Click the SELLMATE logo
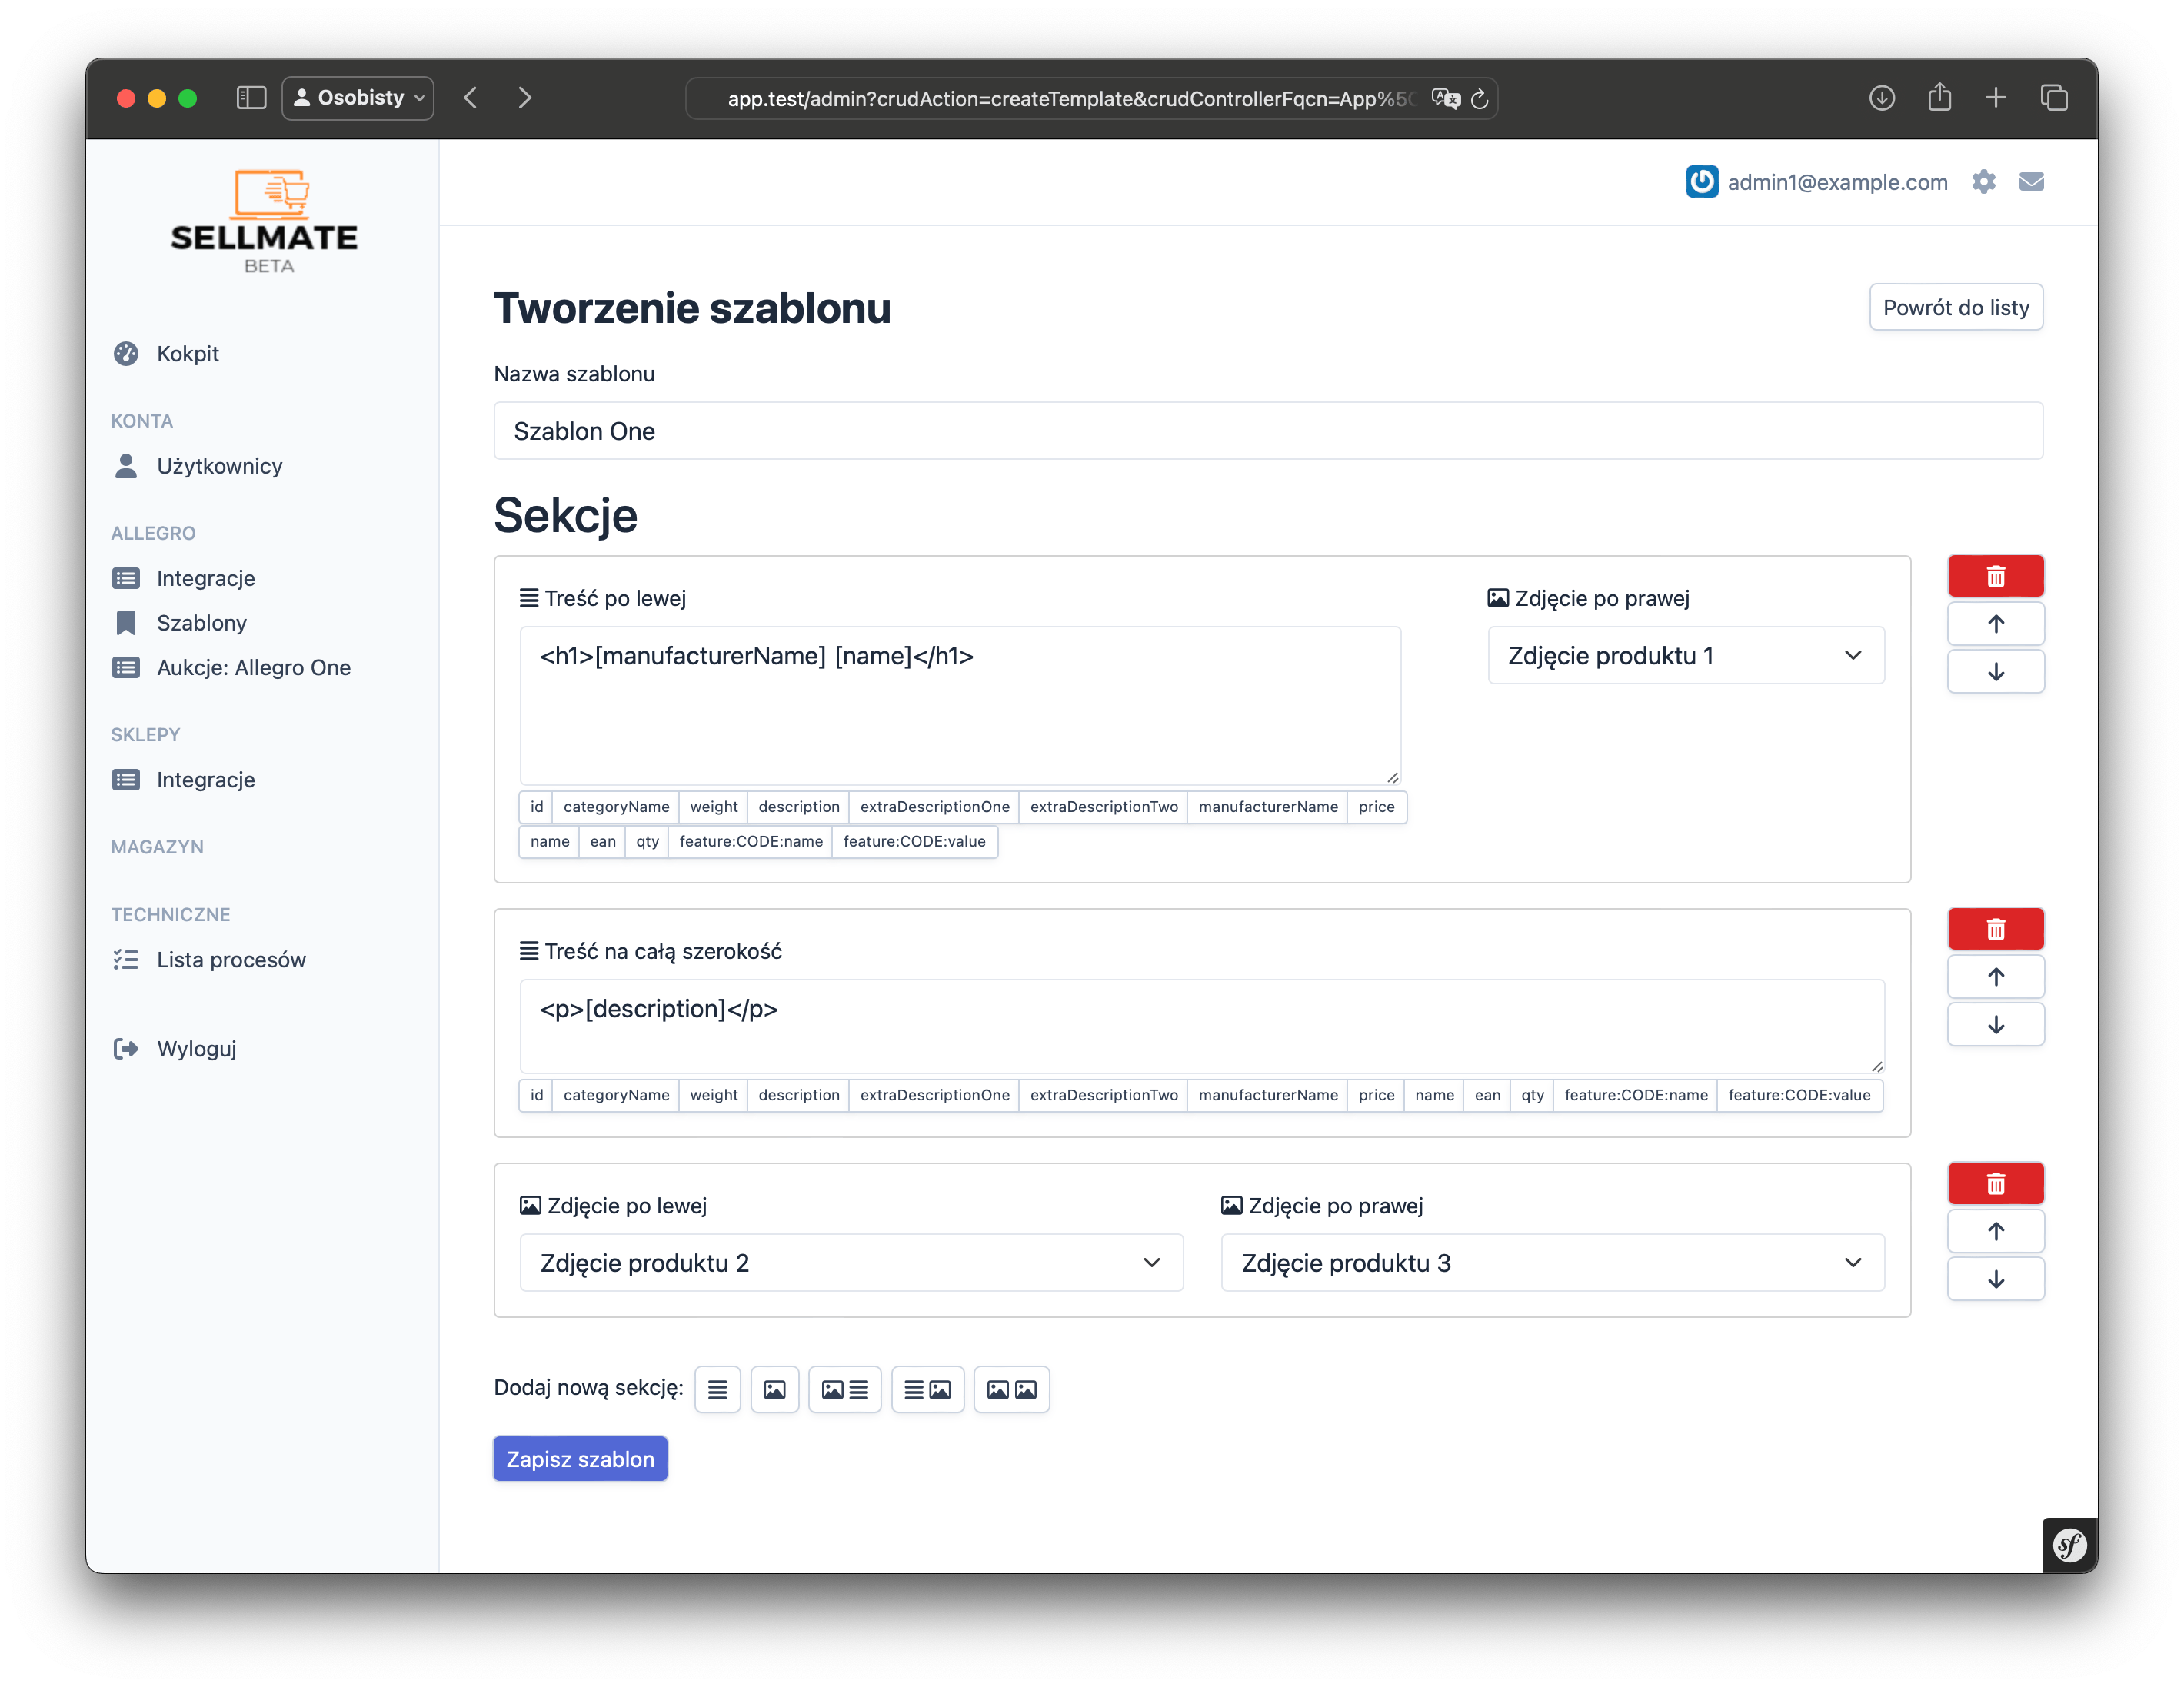Screen dimensions: 2184x1687 point(265,221)
